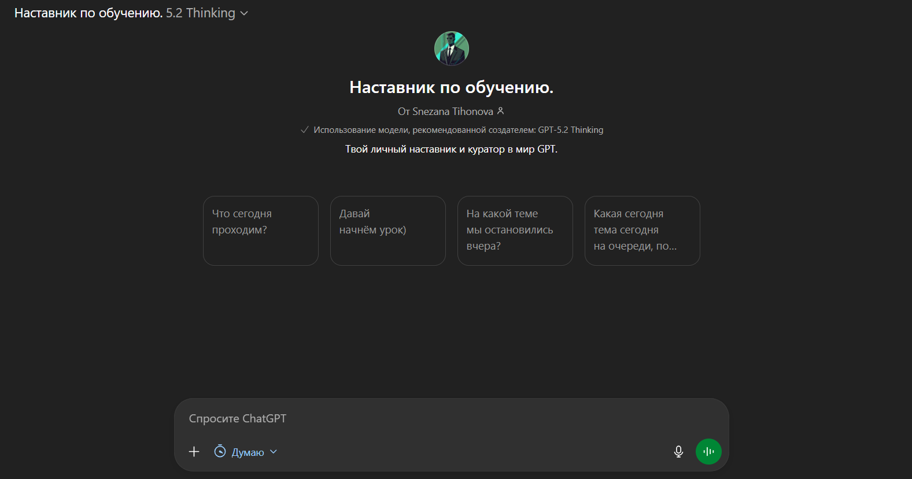Select "Какая сегодня тема сегодня на очереди" card
Image resolution: width=912 pixels, height=479 pixels.
coord(643,231)
